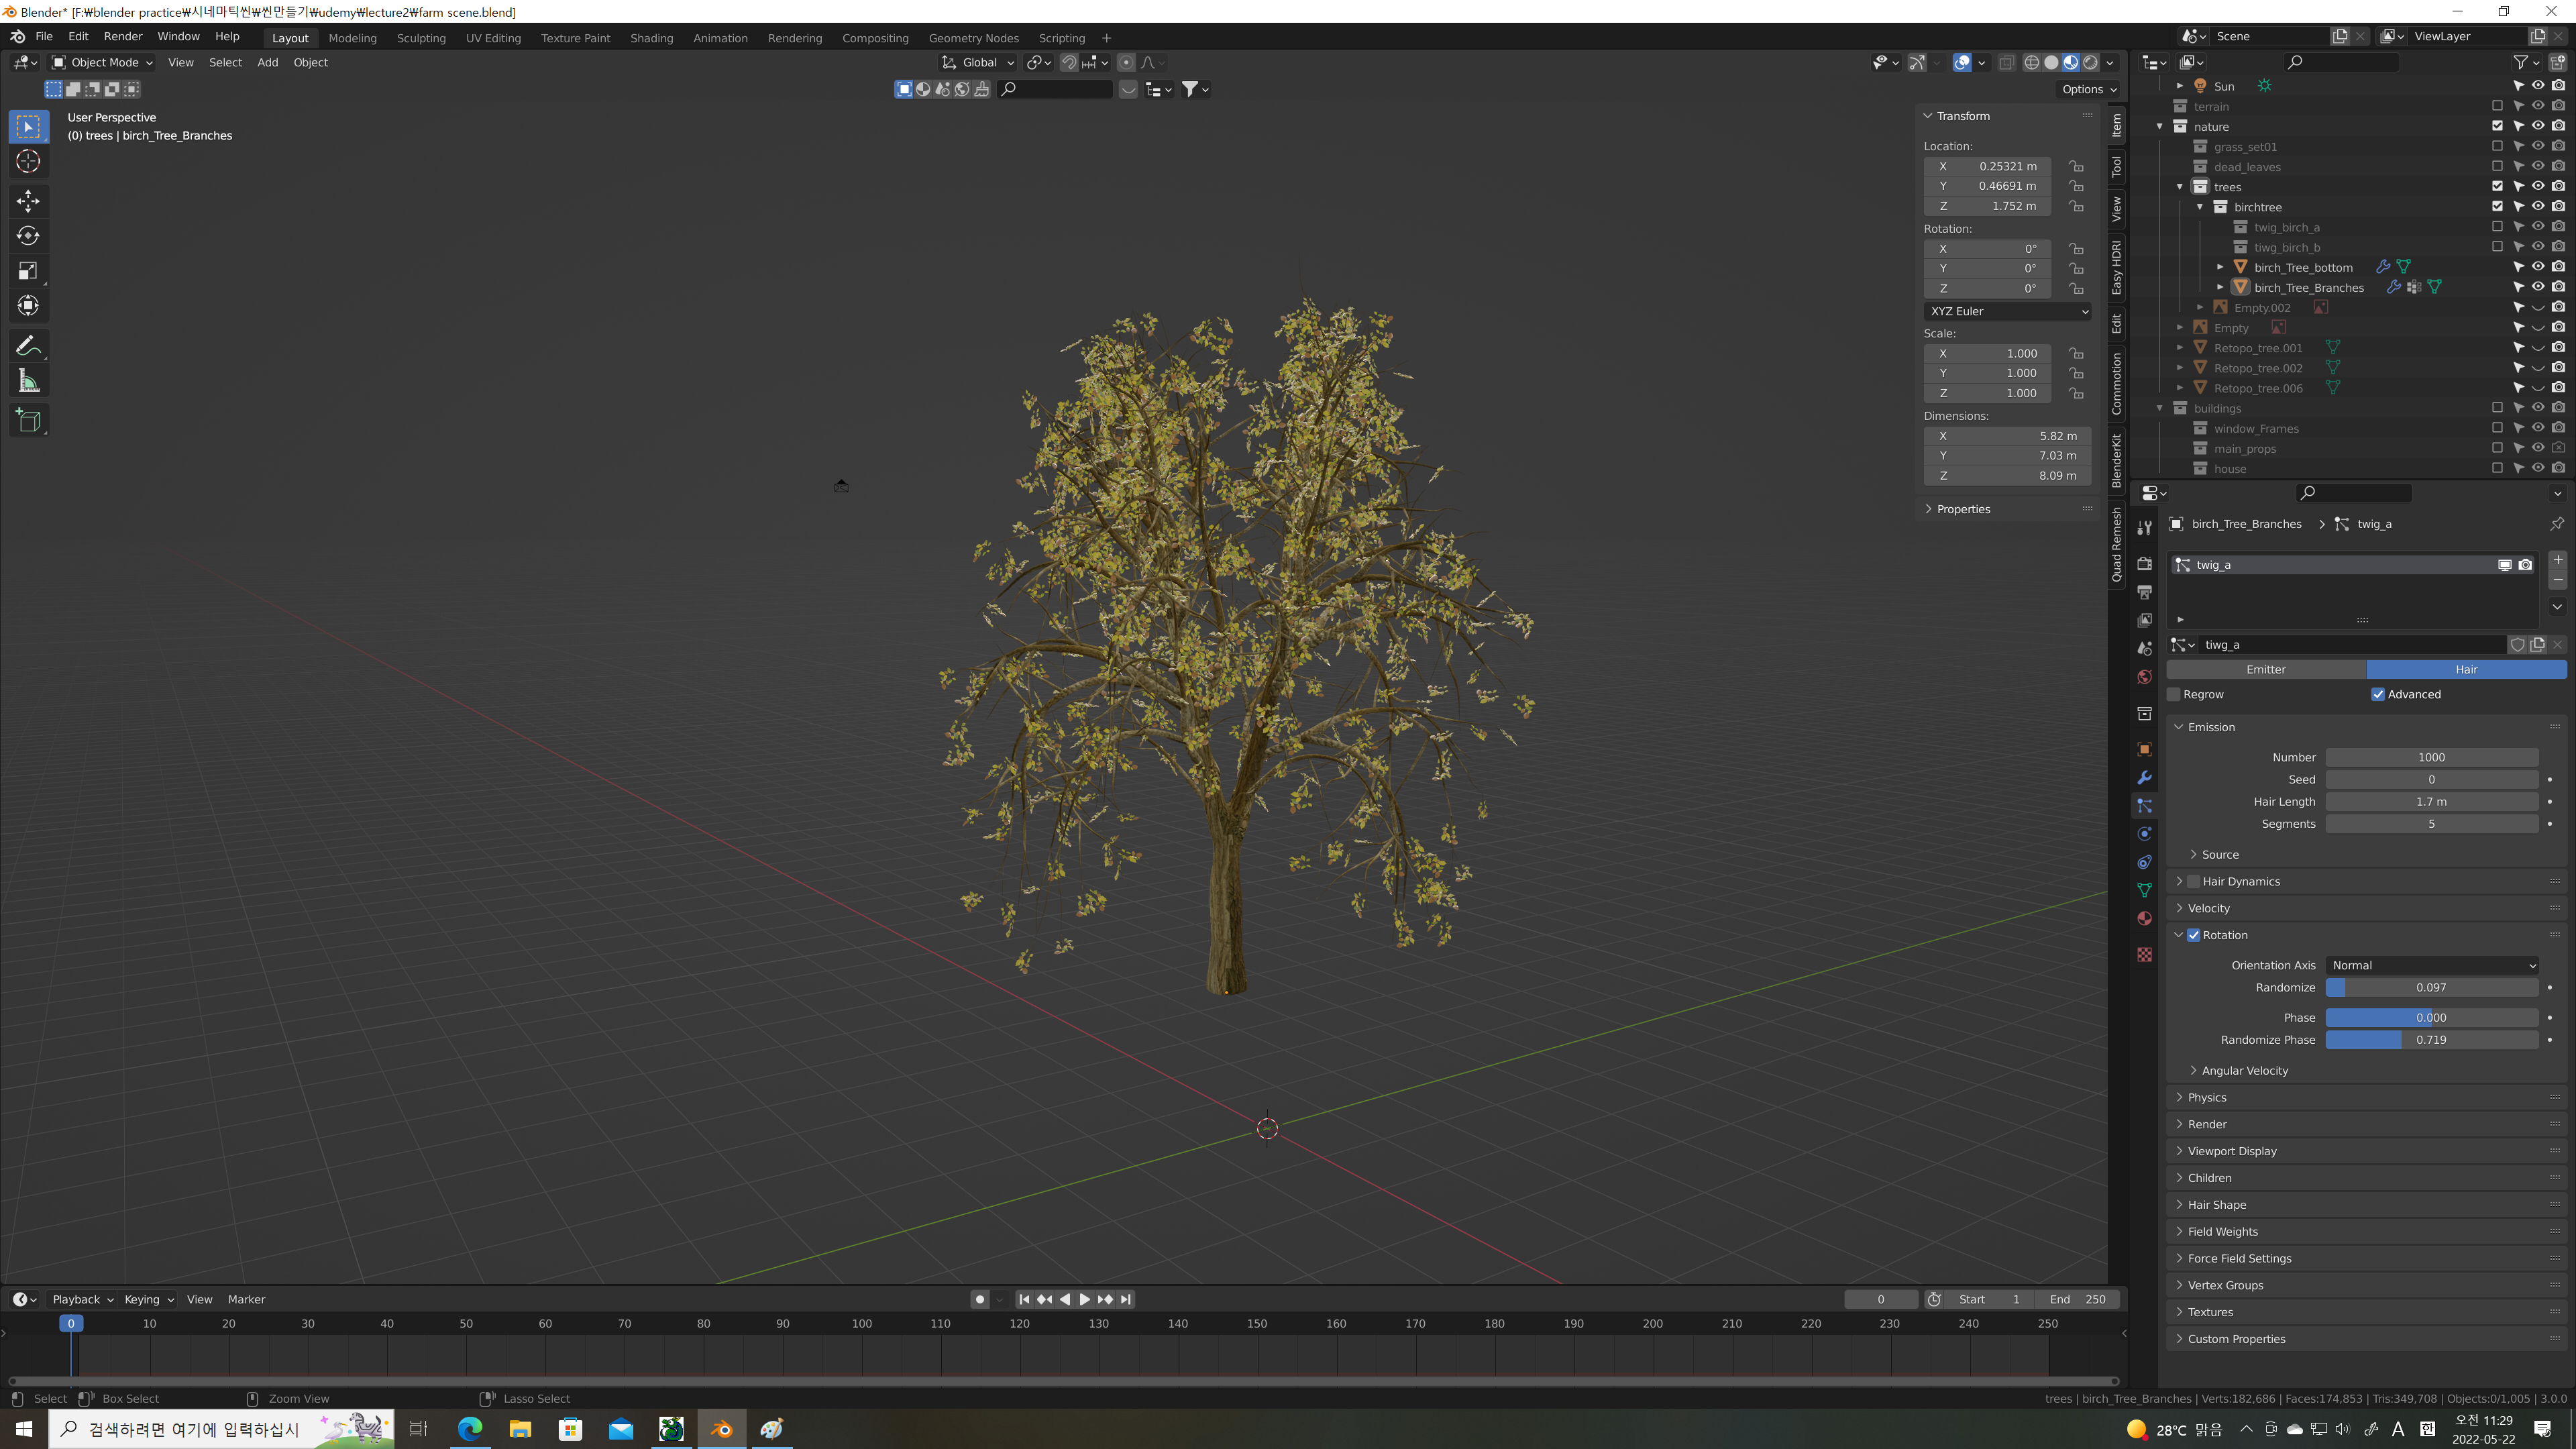Viewport: 2576px width, 1449px height.
Task: Open Blender from the Windows taskbar
Action: tap(721, 1429)
